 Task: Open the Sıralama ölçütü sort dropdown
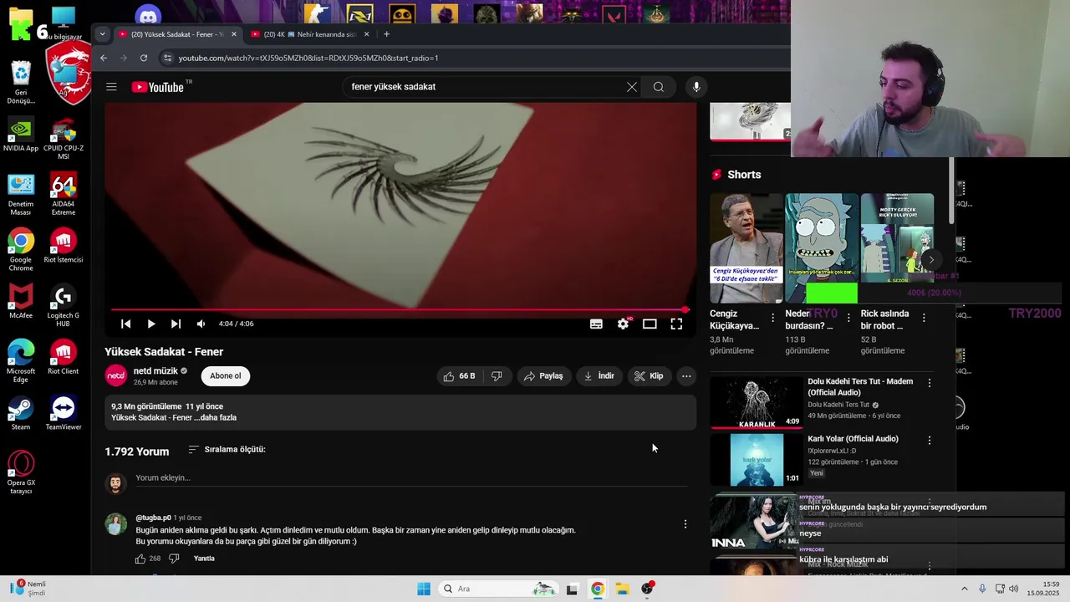pyautogui.click(x=227, y=450)
